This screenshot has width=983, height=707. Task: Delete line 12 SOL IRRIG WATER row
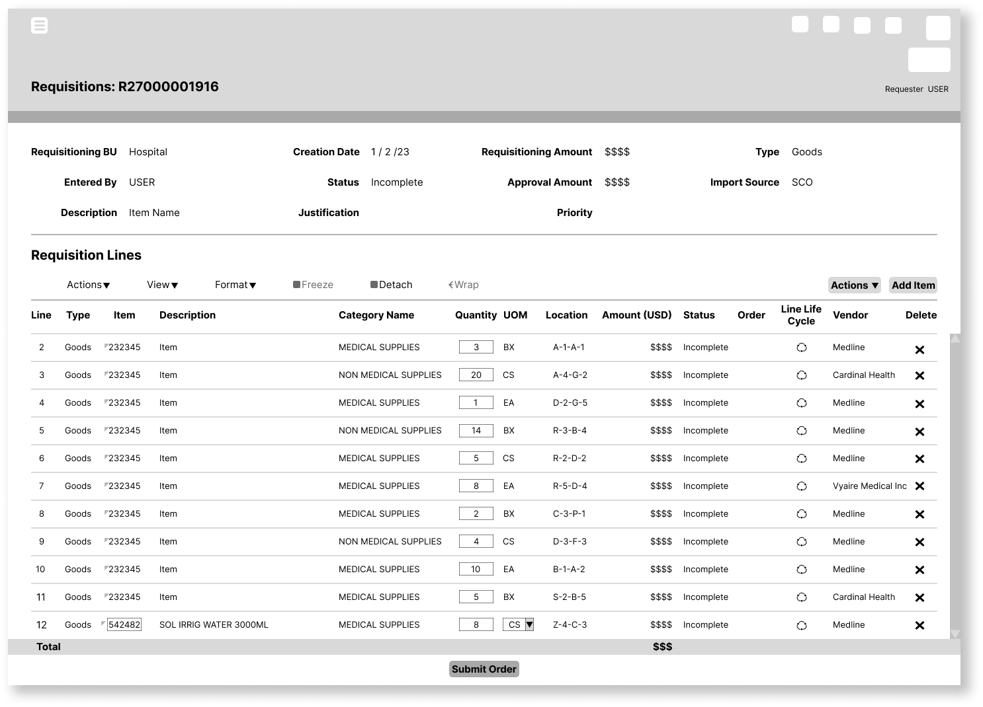(x=919, y=625)
